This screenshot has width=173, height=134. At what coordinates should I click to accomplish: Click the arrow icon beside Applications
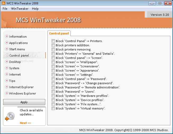(x=7, y=43)
